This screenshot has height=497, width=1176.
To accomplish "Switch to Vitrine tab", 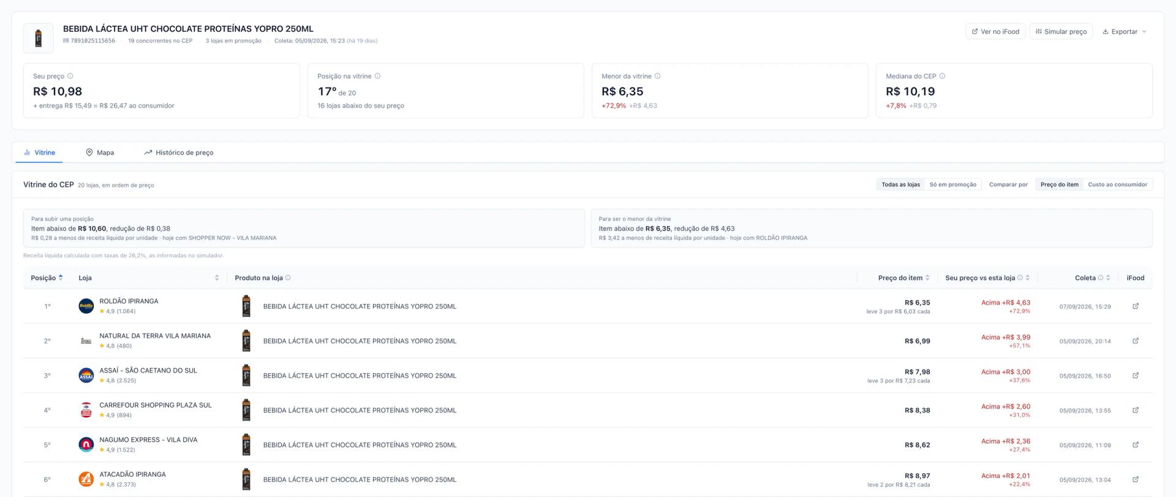I will (x=39, y=153).
